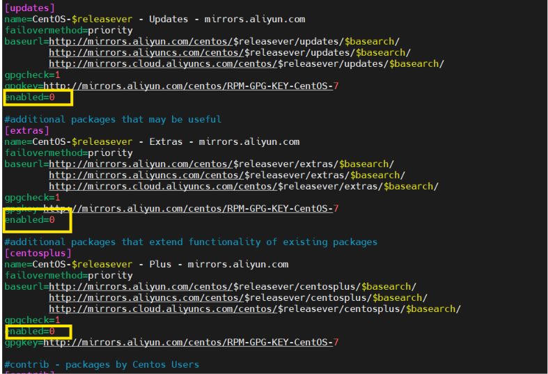The image size is (548, 374).
Task: Place cursor on enabled=0 under [updates]
Action: coord(30,98)
